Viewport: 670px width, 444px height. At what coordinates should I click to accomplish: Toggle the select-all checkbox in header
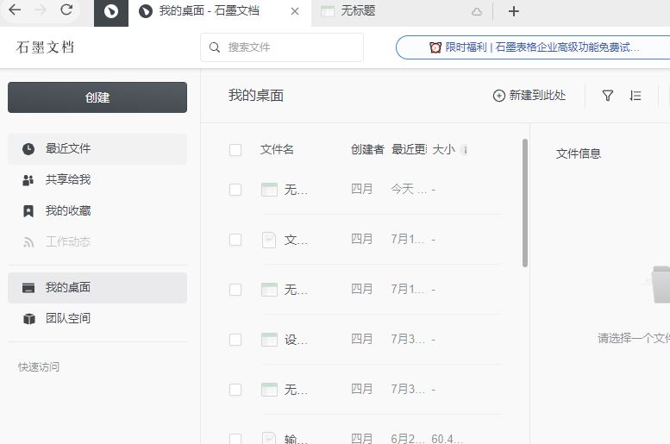(x=235, y=150)
